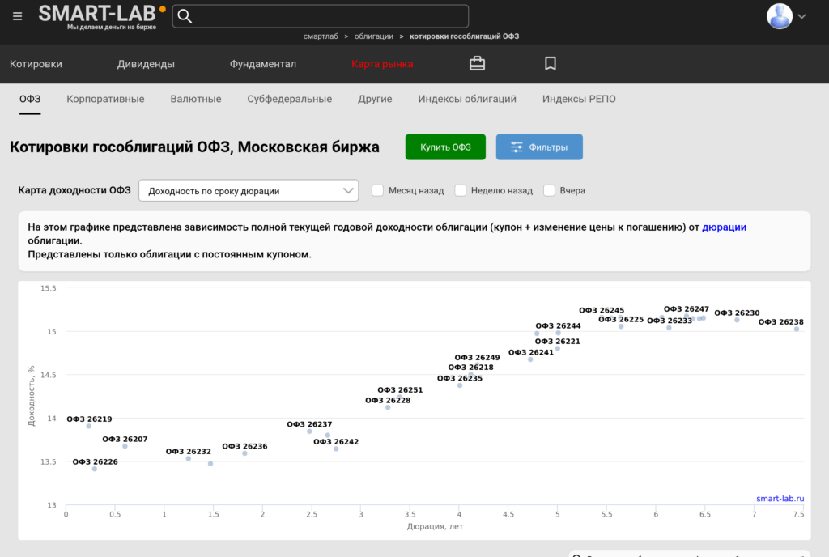Open the Фильтры button
Viewport: 829px width, 557px height.
coord(539,147)
